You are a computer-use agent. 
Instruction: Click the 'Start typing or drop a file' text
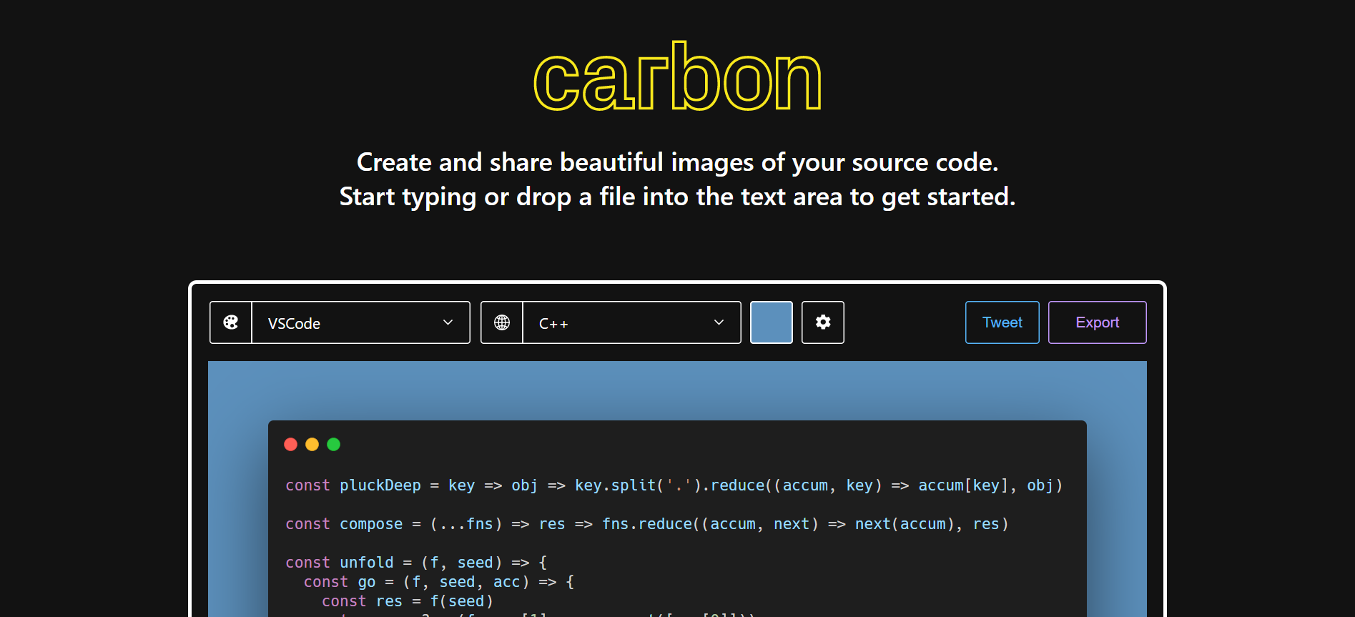[x=678, y=197]
